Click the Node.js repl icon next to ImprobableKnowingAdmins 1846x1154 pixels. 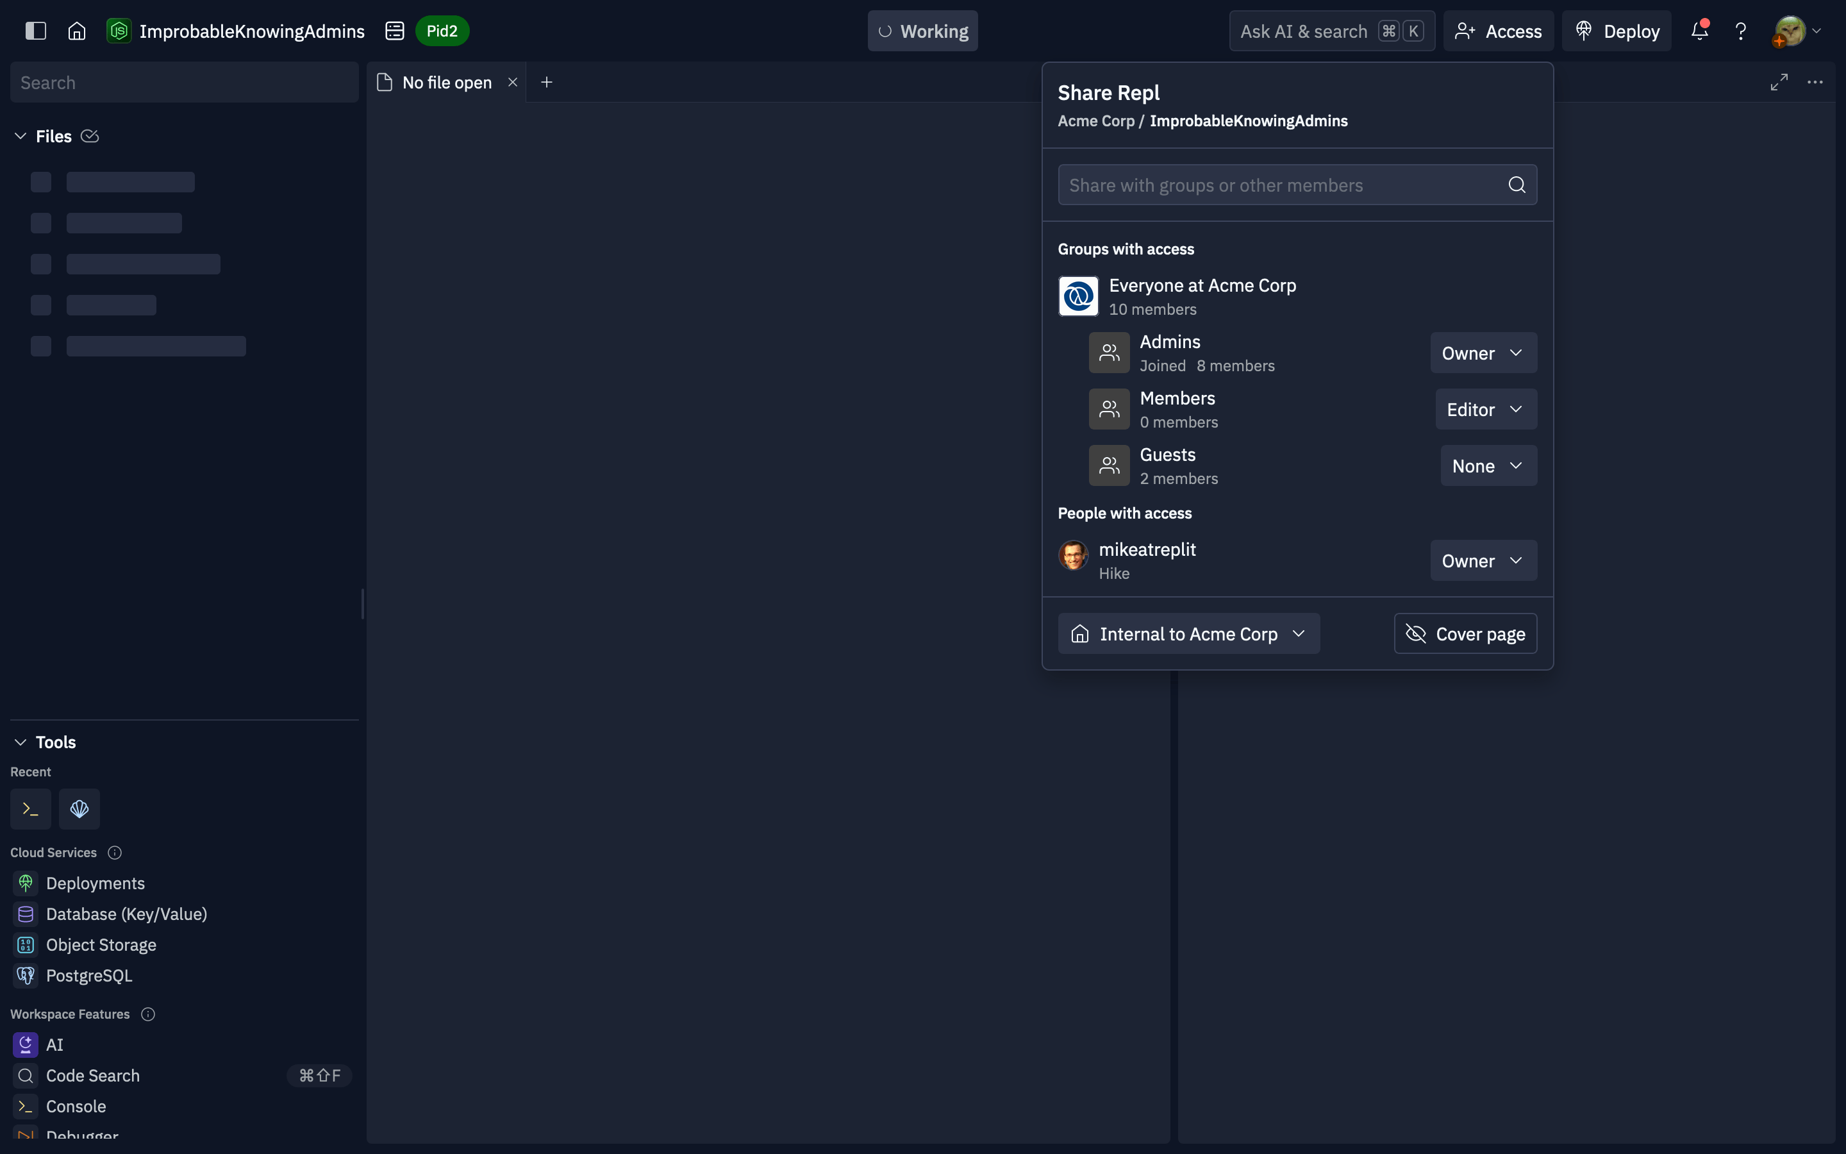coord(118,31)
